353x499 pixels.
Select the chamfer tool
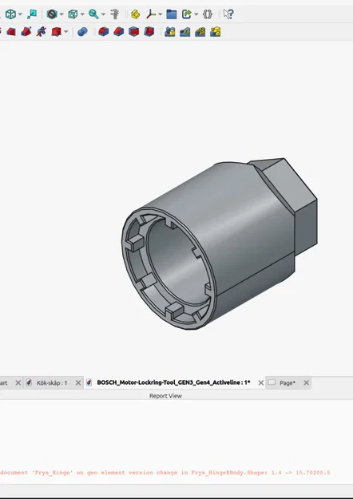click(x=119, y=31)
